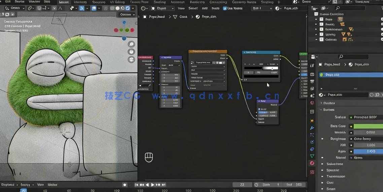
Task: Open the Modifiers wrench properties tab
Action: coord(312,128)
